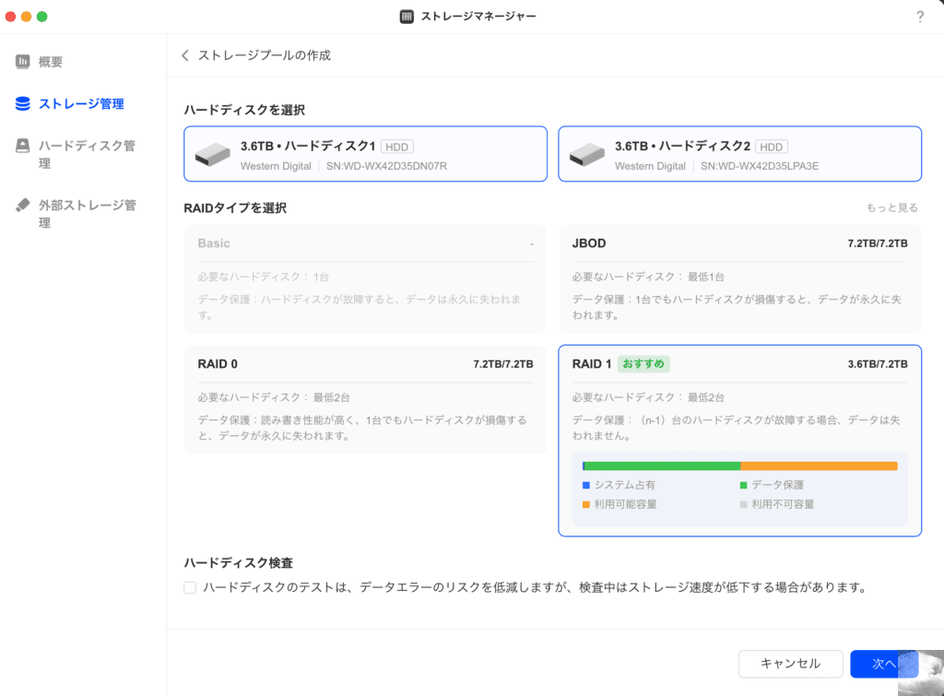Viewport: 944px width, 696px height.
Task: Click the storage management database icon
Action: pyautogui.click(x=23, y=104)
